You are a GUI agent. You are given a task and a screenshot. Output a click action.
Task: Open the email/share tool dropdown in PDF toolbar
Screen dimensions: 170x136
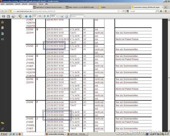tap(14, 16)
